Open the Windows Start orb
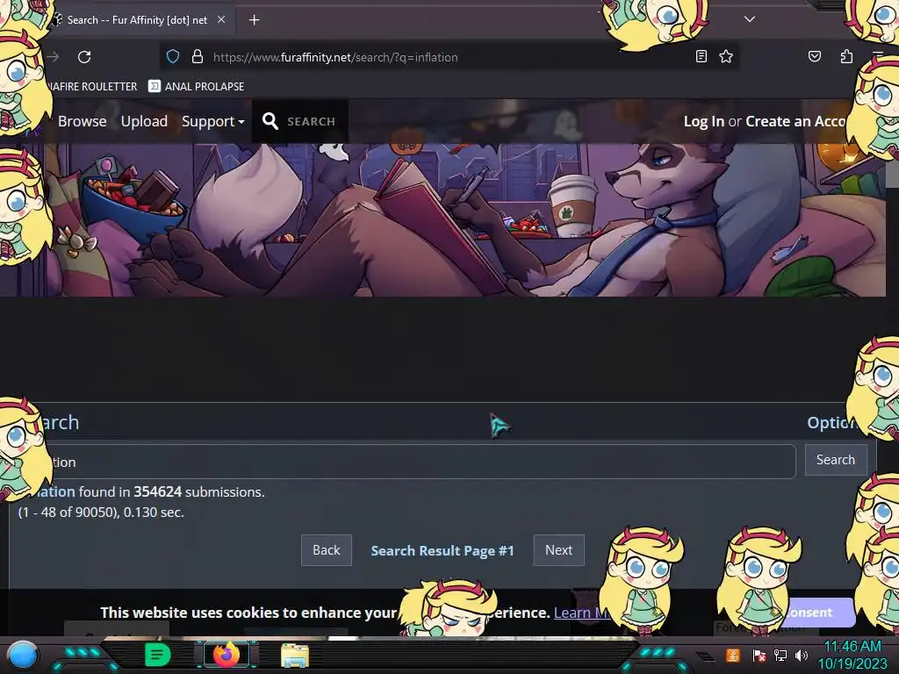The height and width of the screenshot is (674, 899). coord(22,655)
